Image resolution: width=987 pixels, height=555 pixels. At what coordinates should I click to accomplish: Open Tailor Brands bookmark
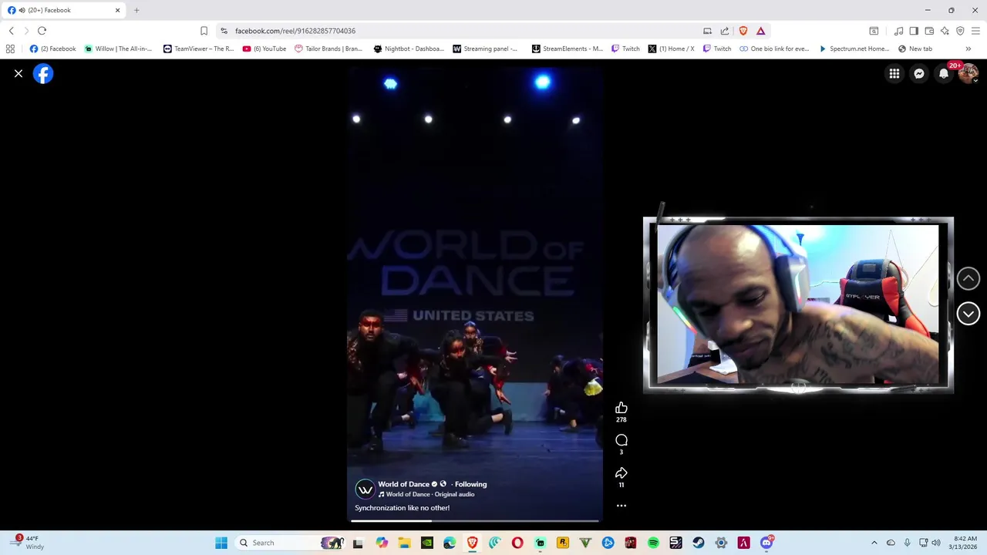pos(328,49)
